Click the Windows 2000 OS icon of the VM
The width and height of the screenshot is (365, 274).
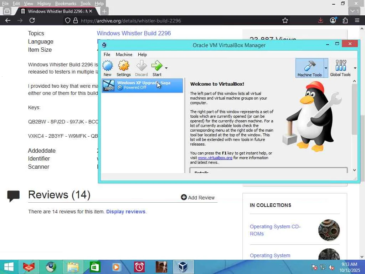(x=109, y=86)
